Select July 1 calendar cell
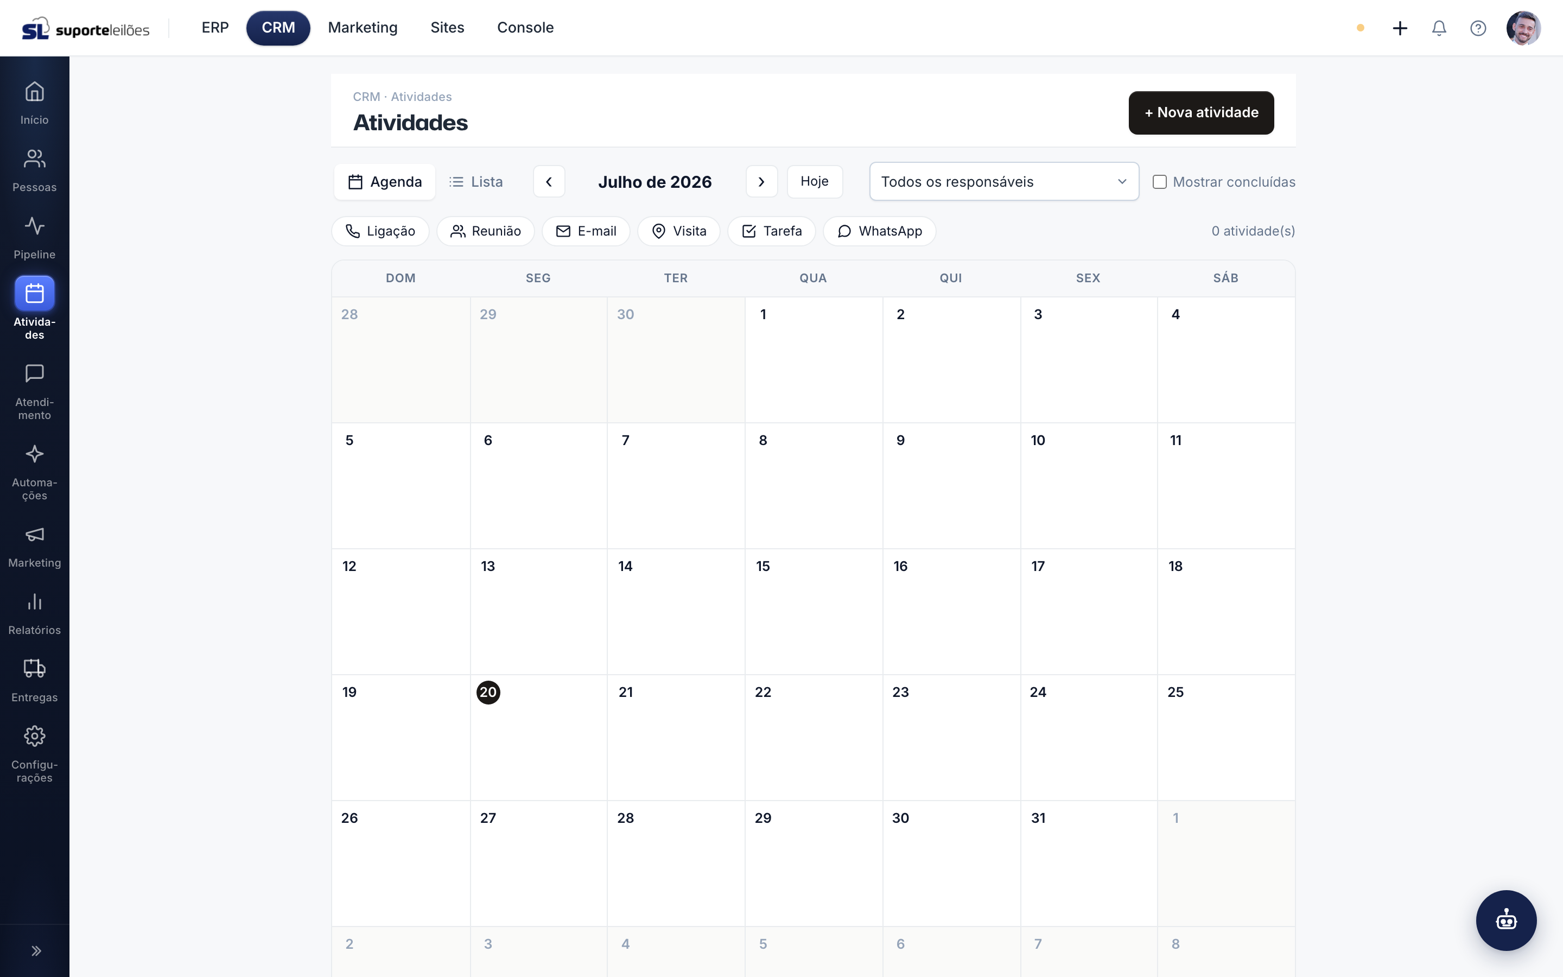Image resolution: width=1563 pixels, height=977 pixels. (x=814, y=360)
